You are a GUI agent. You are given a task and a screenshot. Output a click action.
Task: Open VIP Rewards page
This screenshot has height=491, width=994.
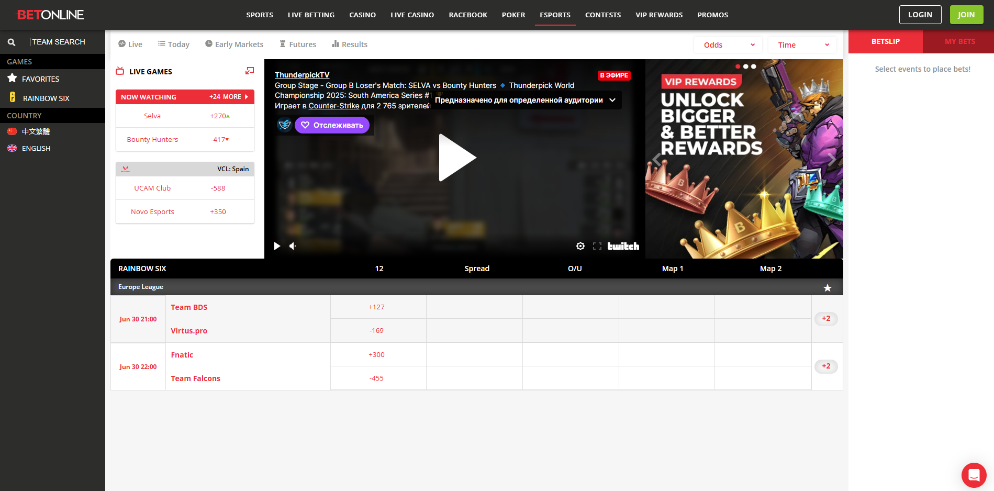coord(659,15)
